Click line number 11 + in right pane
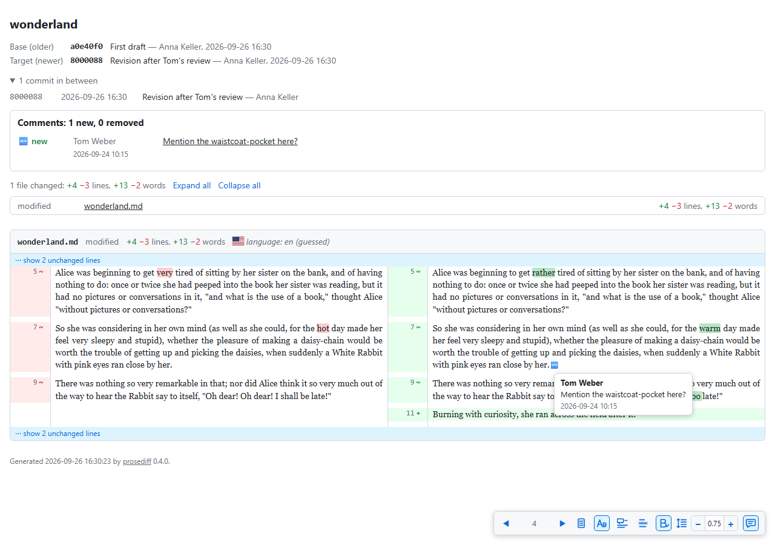Viewport: 775px width, 545px height. pos(414,413)
